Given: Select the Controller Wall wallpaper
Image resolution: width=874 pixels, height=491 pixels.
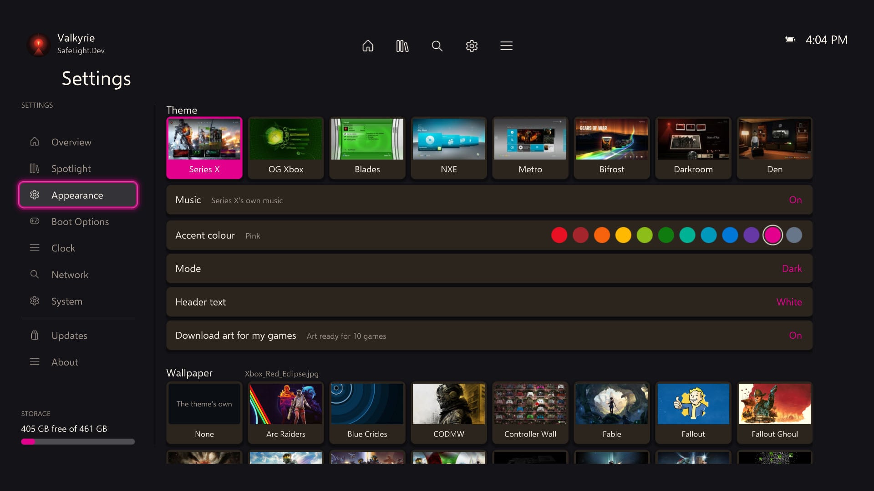Looking at the screenshot, I should point(530,413).
